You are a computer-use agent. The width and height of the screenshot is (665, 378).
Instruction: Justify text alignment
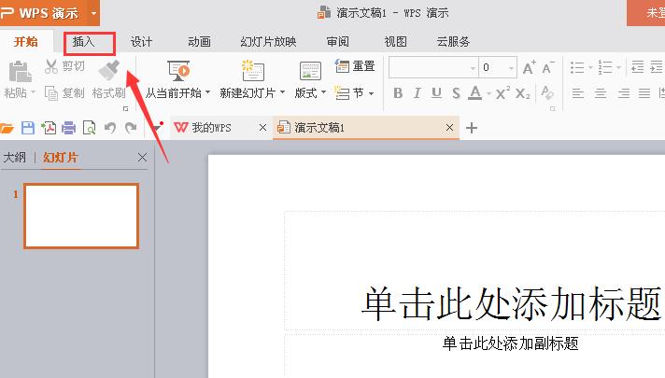pos(644,92)
